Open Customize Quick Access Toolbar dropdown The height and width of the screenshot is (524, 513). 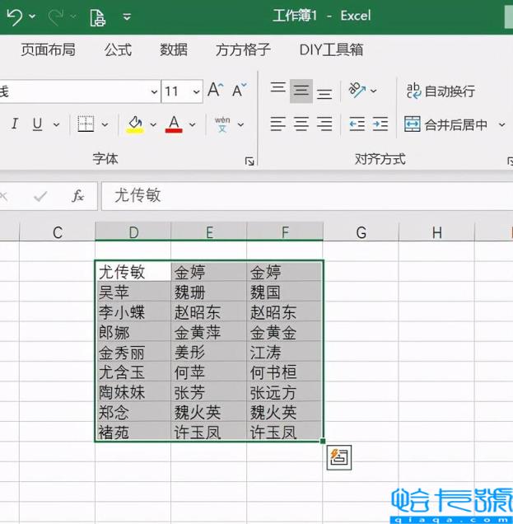click(x=127, y=16)
